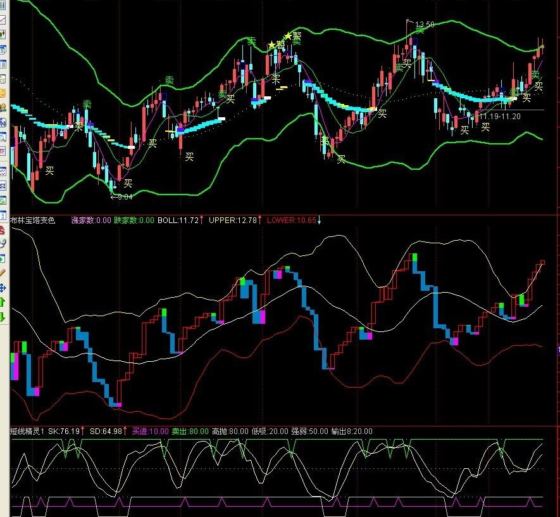Click the 输出8:20.00 label
The image size is (560, 517).
352,431
